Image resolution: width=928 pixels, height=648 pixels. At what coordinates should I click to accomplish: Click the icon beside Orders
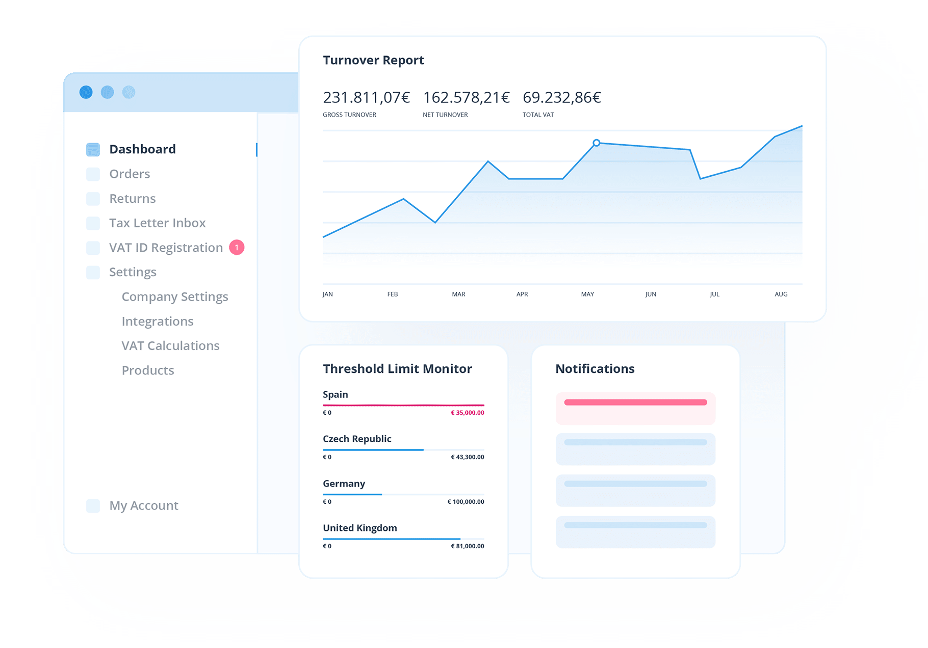pos(93,174)
